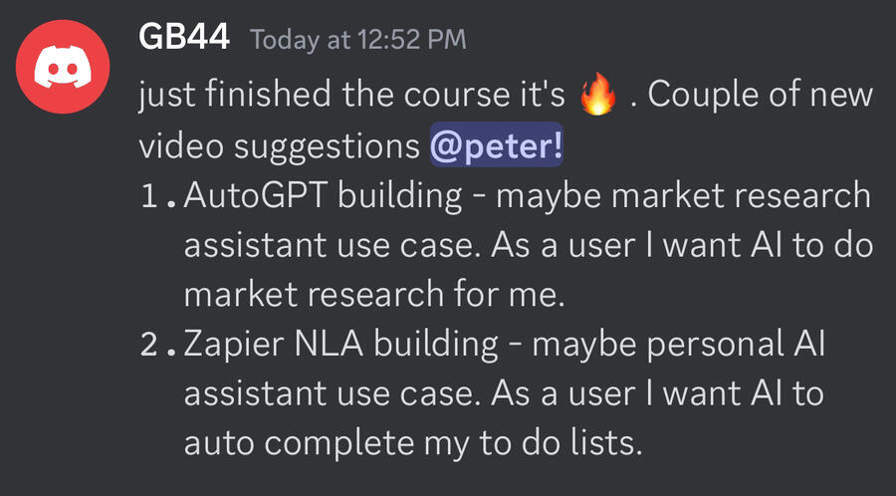Click the phrase "maybe market research"

tap(684, 196)
